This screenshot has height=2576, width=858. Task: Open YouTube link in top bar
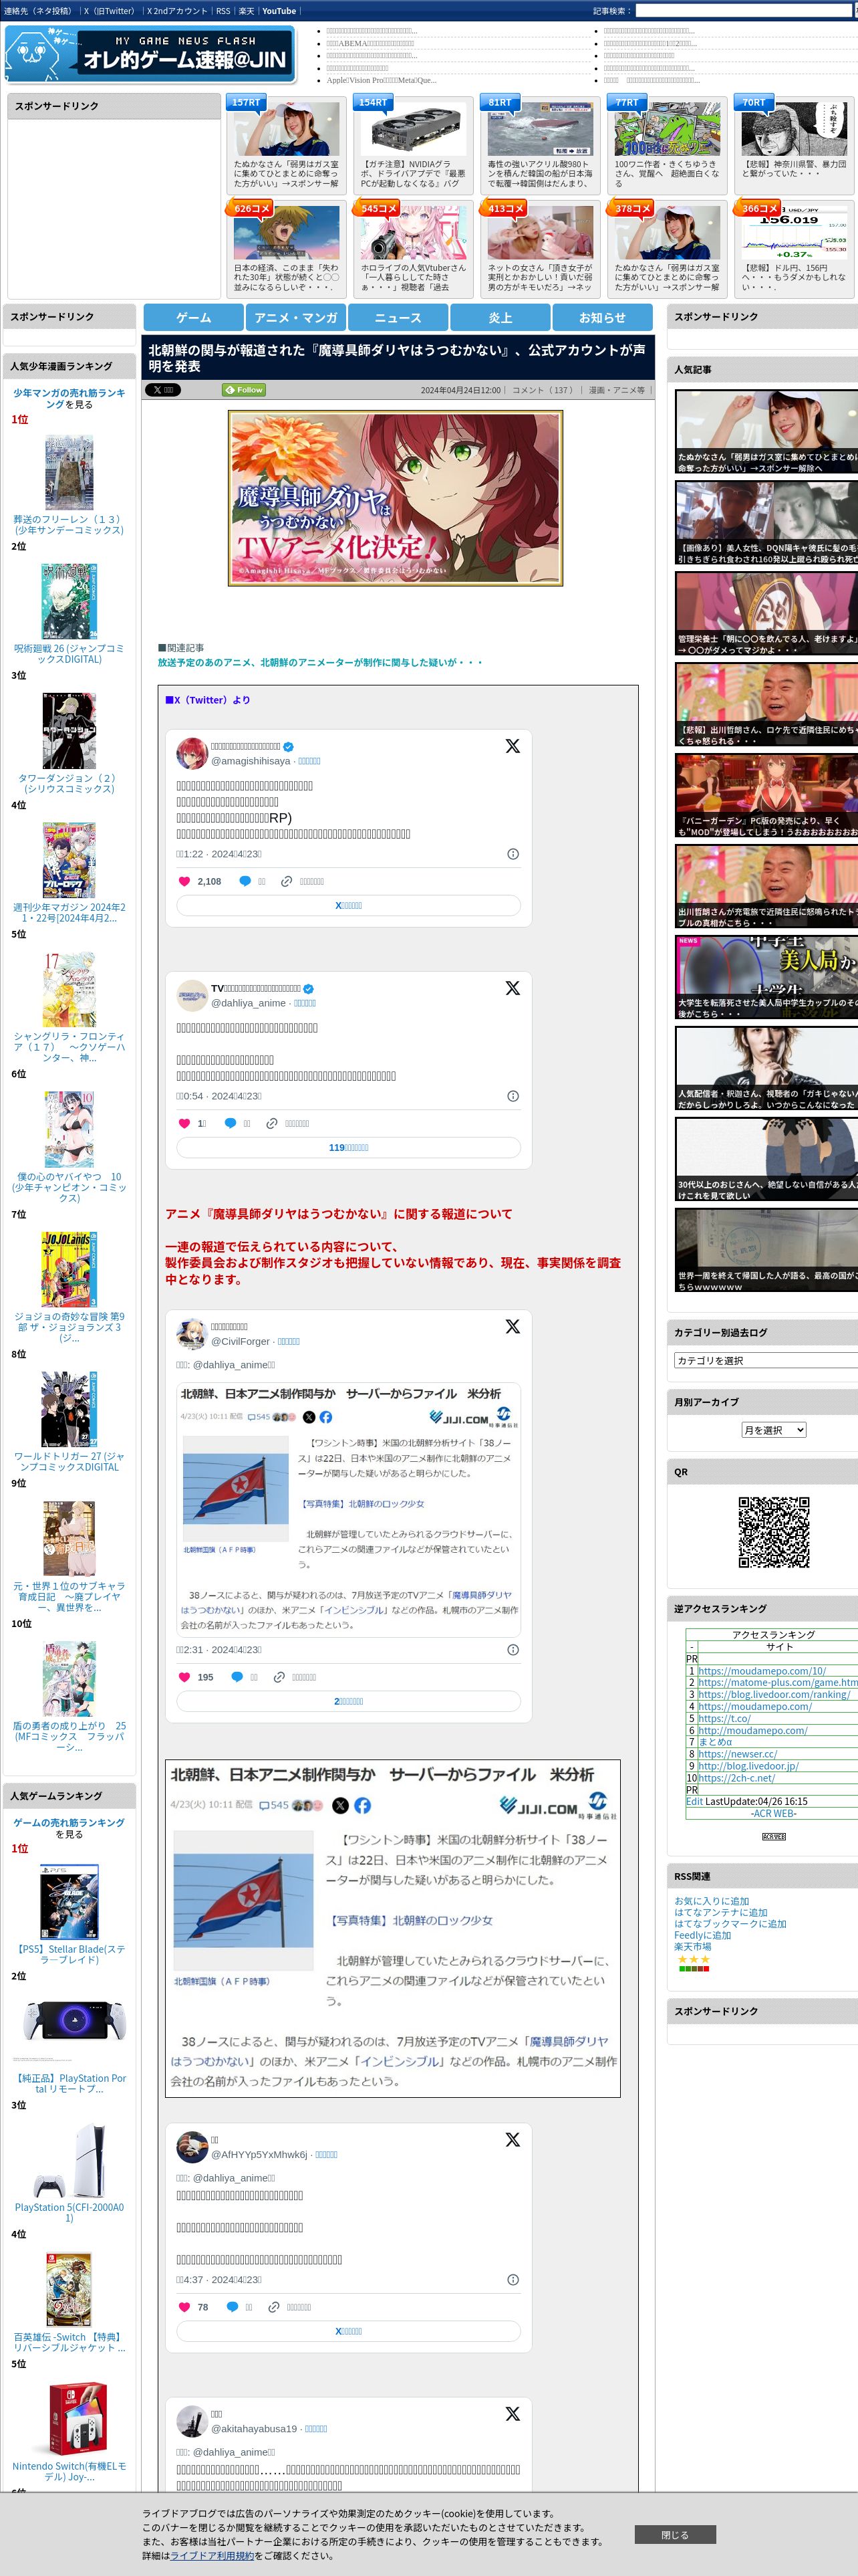[x=279, y=11]
